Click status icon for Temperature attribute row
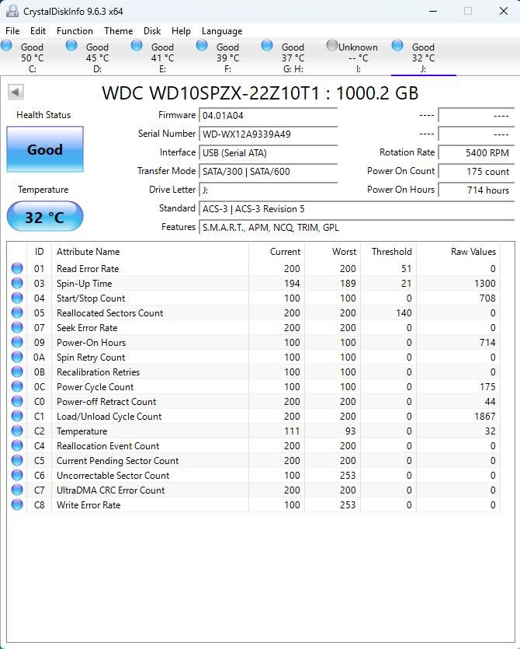 coord(17,431)
